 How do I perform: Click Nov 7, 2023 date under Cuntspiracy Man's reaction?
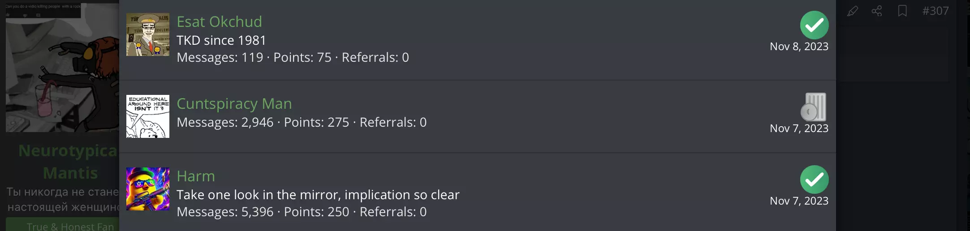tap(799, 128)
